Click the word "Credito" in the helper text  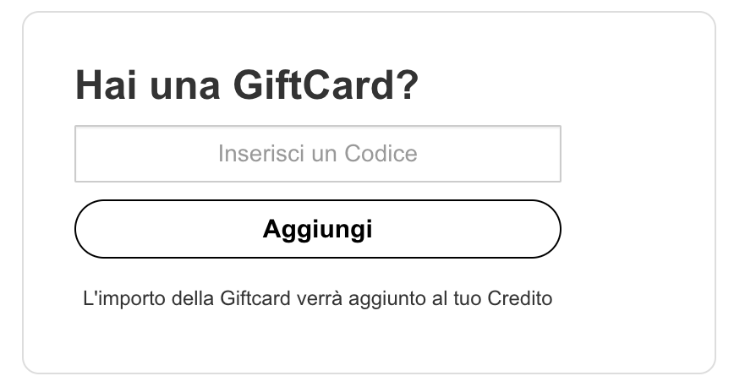tap(519, 298)
